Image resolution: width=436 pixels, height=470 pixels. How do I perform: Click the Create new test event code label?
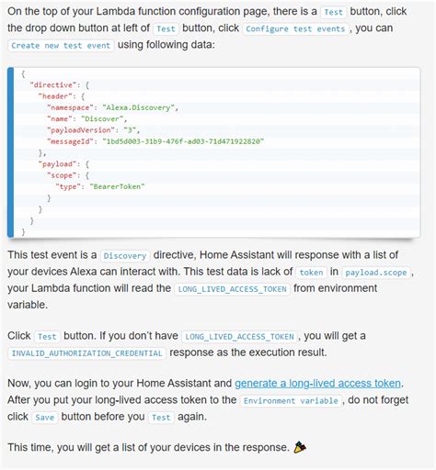click(61, 46)
